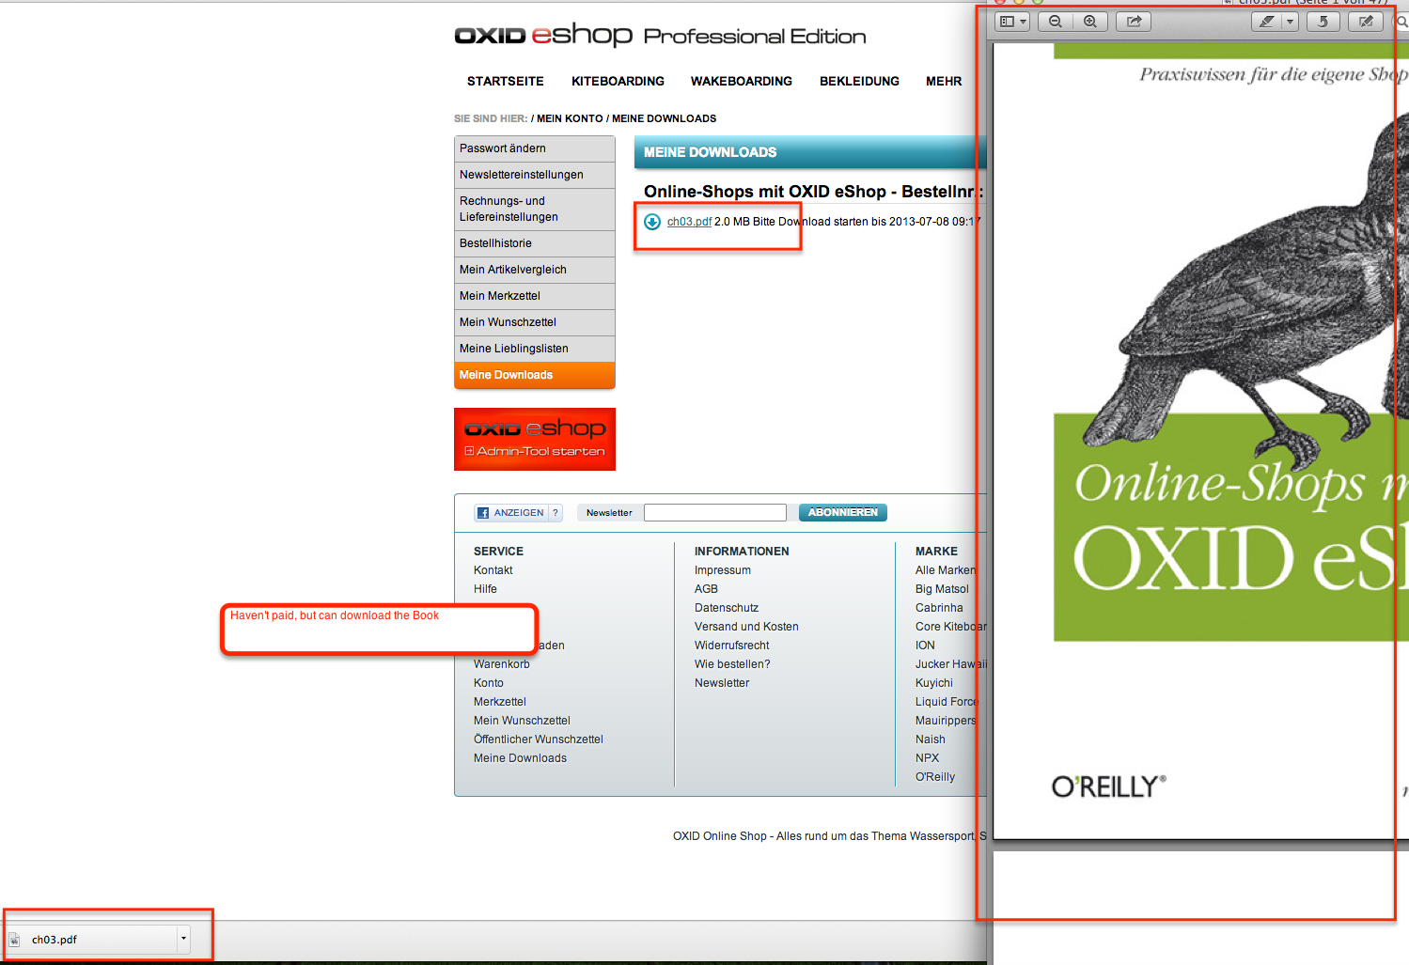The width and height of the screenshot is (1409, 965).
Task: Expand the highlight color dropdown arrow
Action: (x=1290, y=22)
